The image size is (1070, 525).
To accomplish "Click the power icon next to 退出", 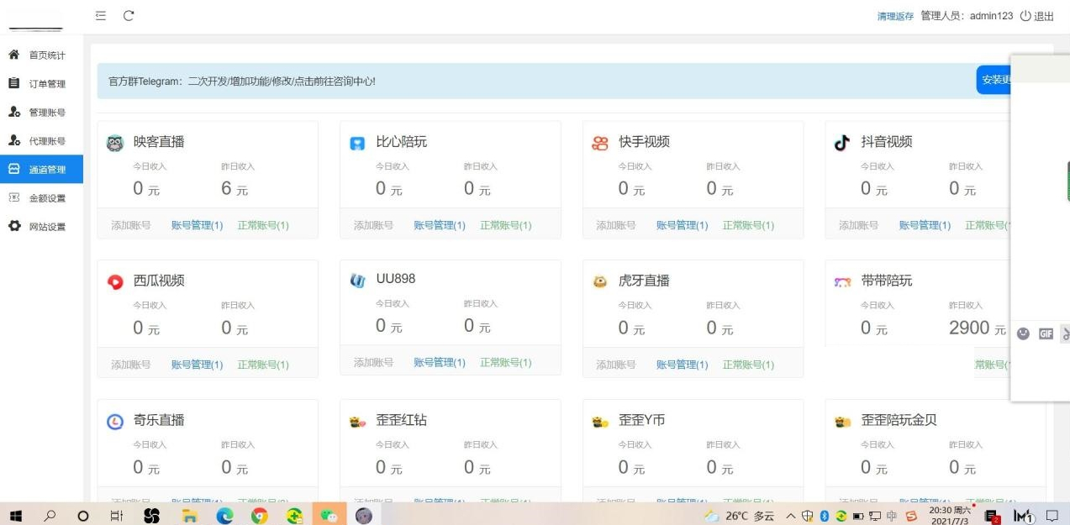I will pyautogui.click(x=1025, y=16).
